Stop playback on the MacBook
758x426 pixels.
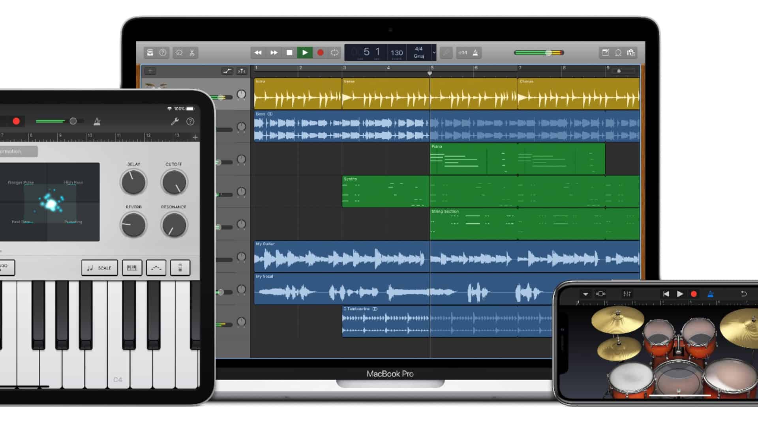289,52
